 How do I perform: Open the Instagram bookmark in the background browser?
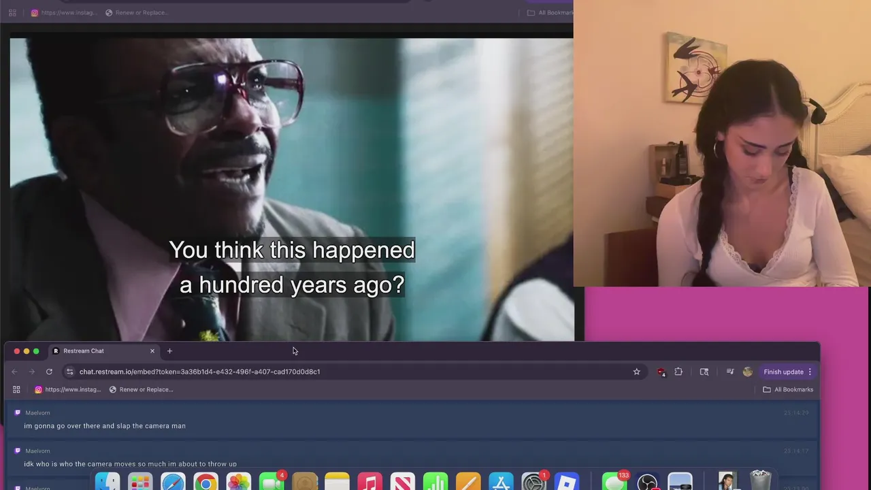(63, 12)
